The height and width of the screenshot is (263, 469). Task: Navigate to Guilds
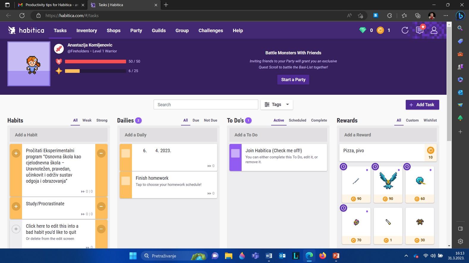click(159, 31)
